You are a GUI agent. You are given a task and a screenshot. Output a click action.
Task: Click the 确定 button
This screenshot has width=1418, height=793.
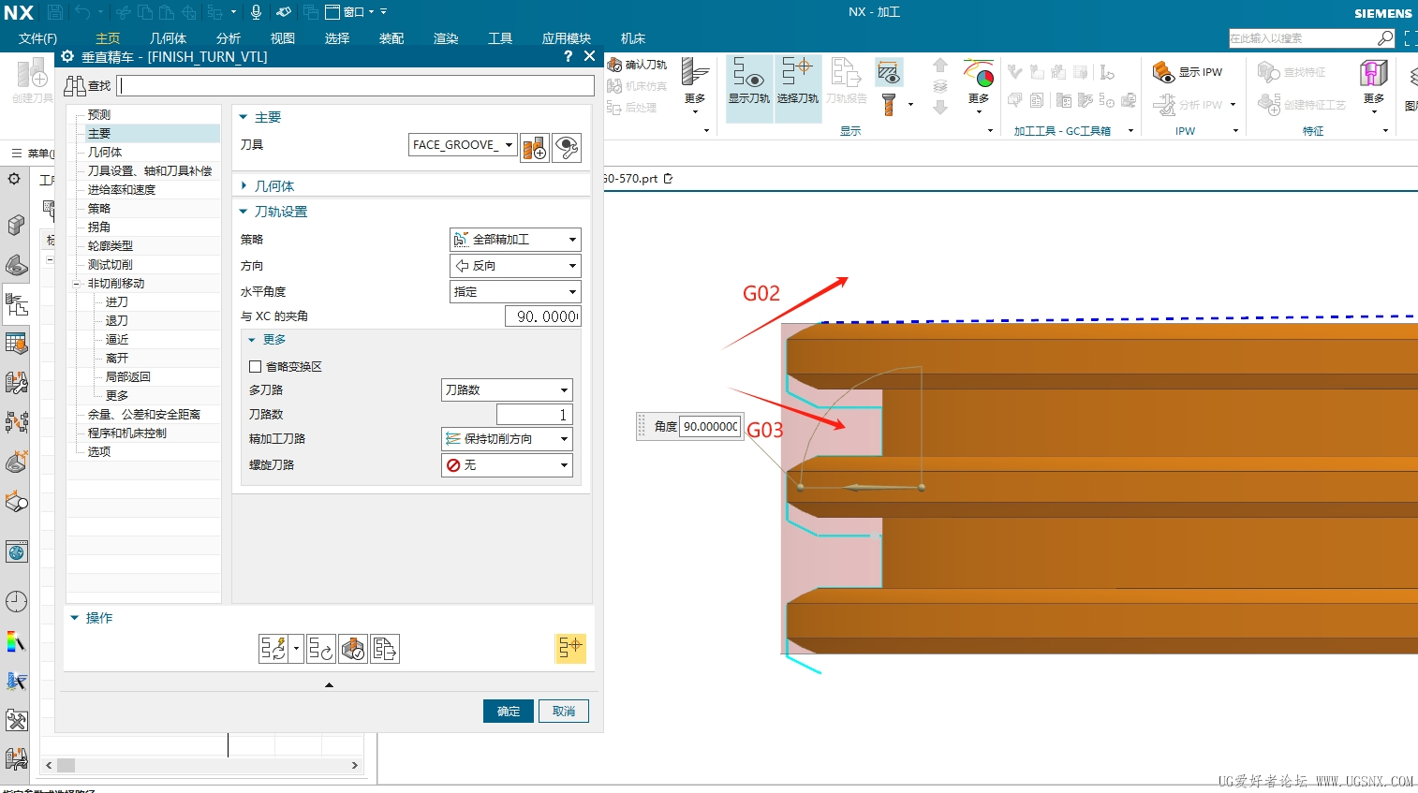pos(509,712)
